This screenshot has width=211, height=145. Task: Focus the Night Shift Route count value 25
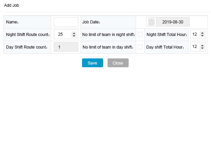coord(63,34)
